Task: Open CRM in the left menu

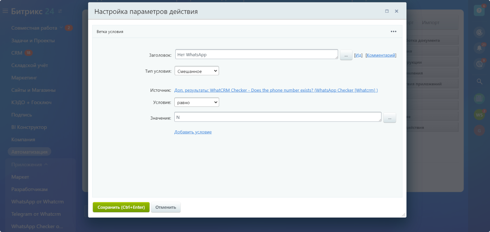Action: coord(17,53)
